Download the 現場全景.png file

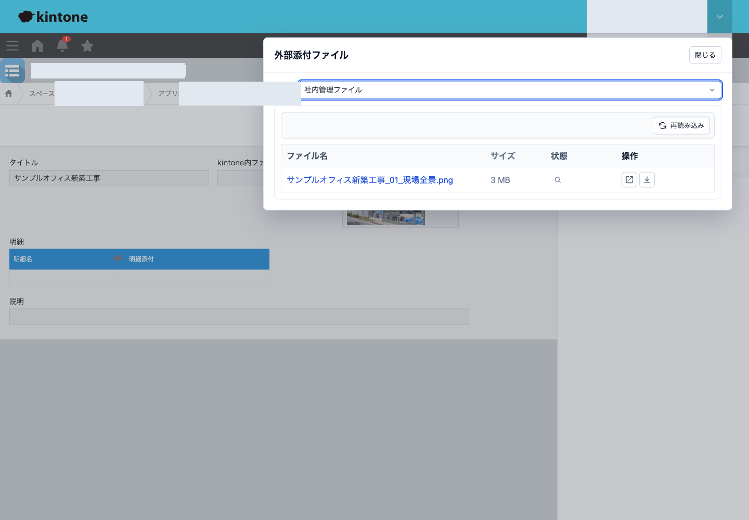tap(647, 180)
